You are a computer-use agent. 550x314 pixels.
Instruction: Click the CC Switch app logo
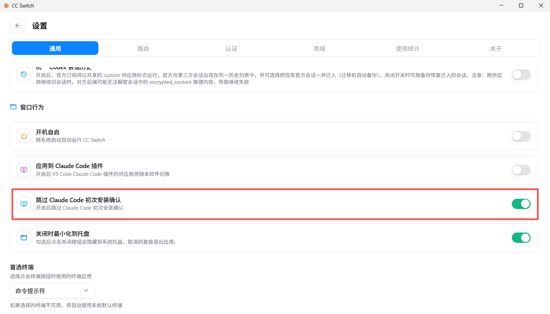pos(6,6)
